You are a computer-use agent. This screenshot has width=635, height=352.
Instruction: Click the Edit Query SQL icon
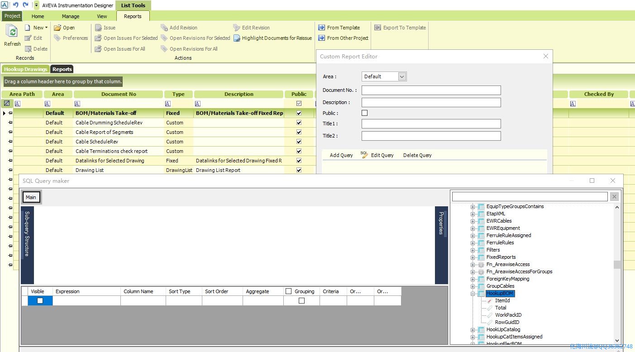(x=364, y=155)
